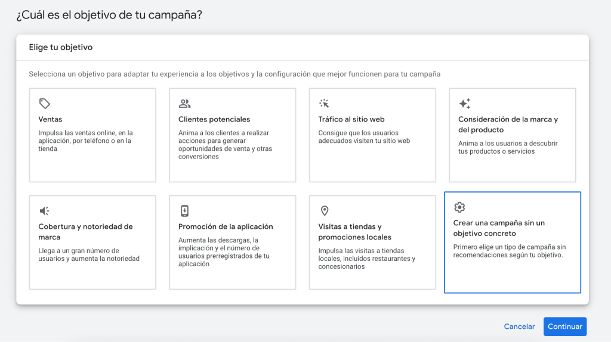Click the location pin icon for Visitas a tiendas
The image size is (611, 342).
[324, 211]
